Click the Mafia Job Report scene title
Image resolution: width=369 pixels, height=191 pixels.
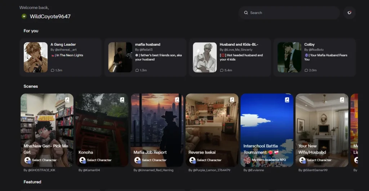(x=150, y=152)
